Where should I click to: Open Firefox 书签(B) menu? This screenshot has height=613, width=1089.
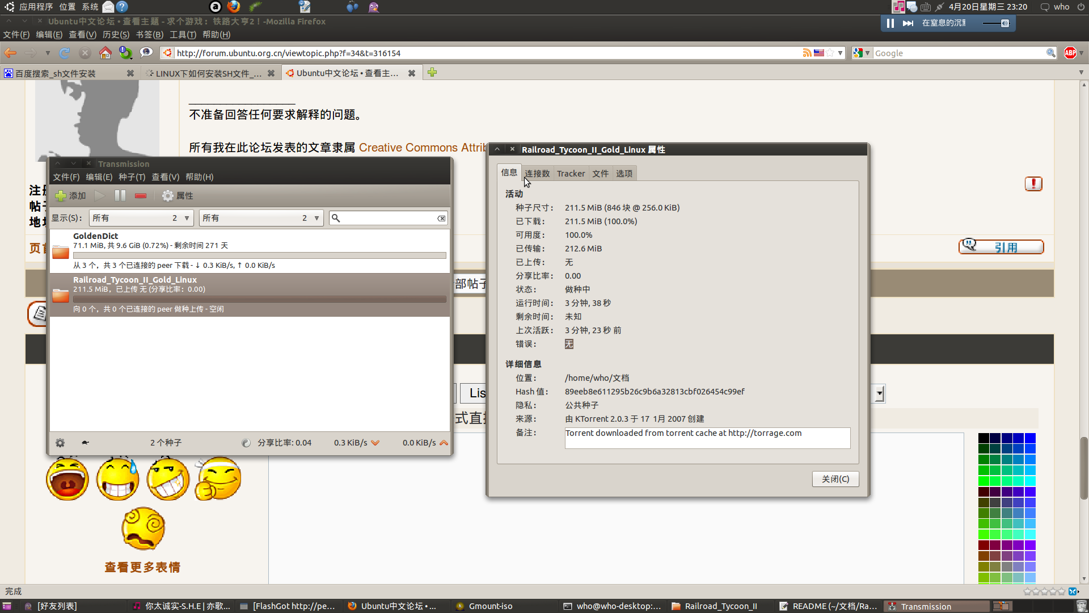pos(149,35)
